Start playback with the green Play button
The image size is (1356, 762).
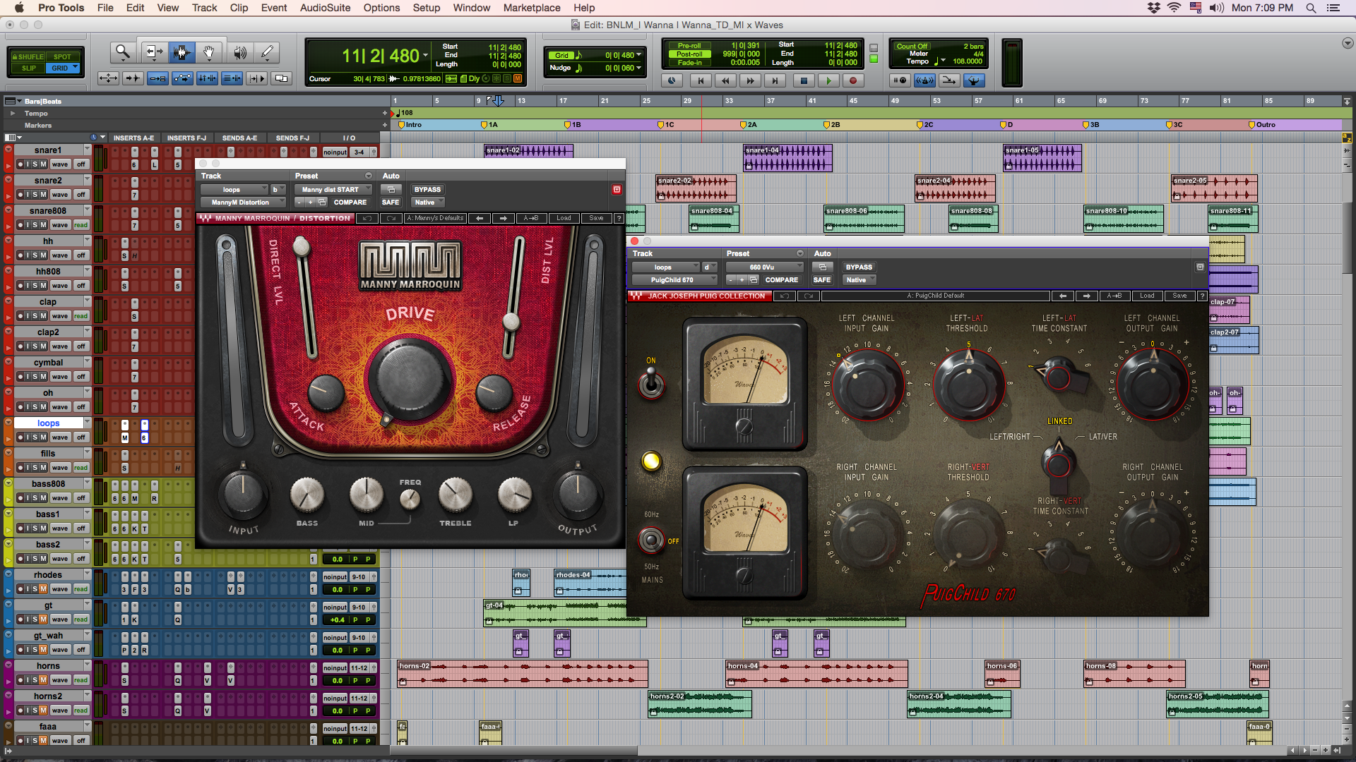(828, 80)
